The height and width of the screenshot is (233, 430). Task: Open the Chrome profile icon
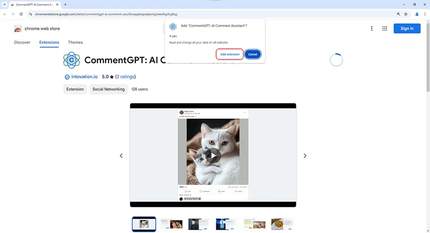pos(417,14)
